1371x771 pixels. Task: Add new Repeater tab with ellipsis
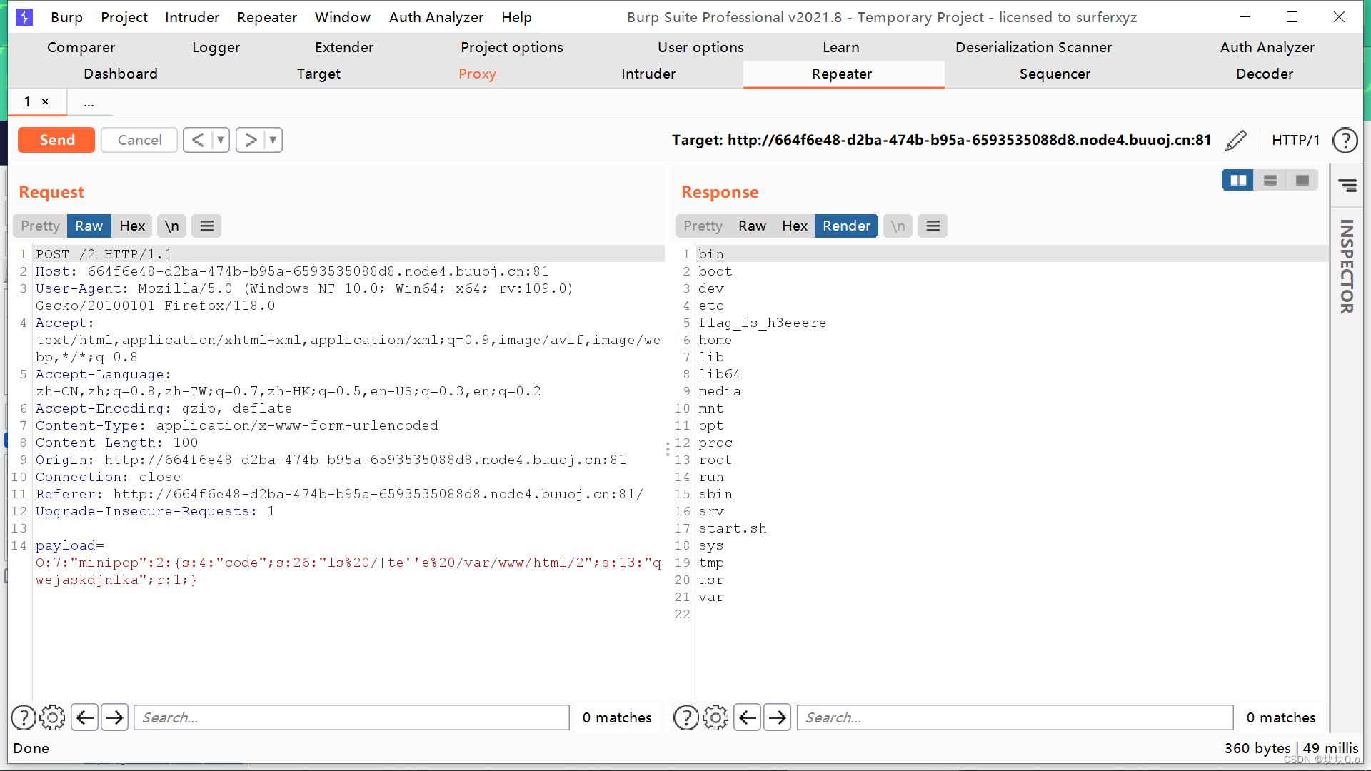[x=89, y=103]
